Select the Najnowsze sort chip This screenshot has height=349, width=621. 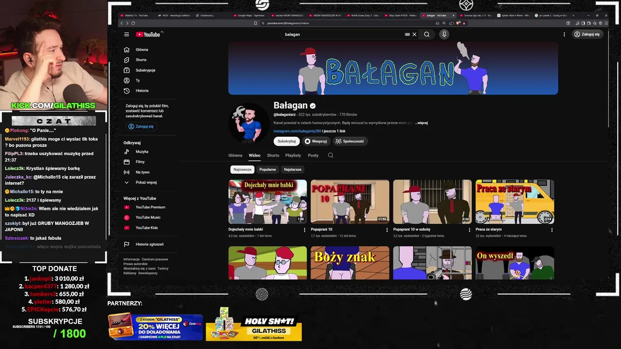pyautogui.click(x=242, y=170)
